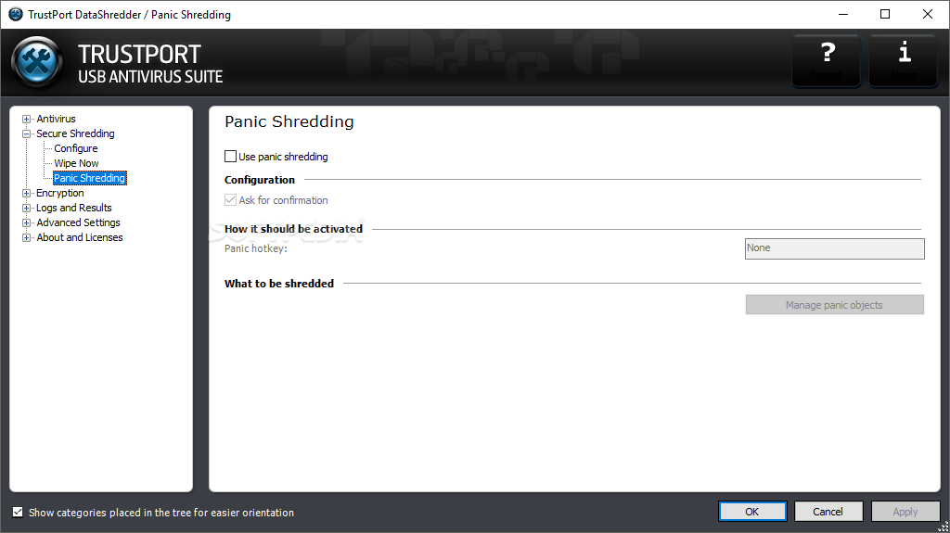
Task: Maximize the DataShredder window
Action: (x=885, y=14)
